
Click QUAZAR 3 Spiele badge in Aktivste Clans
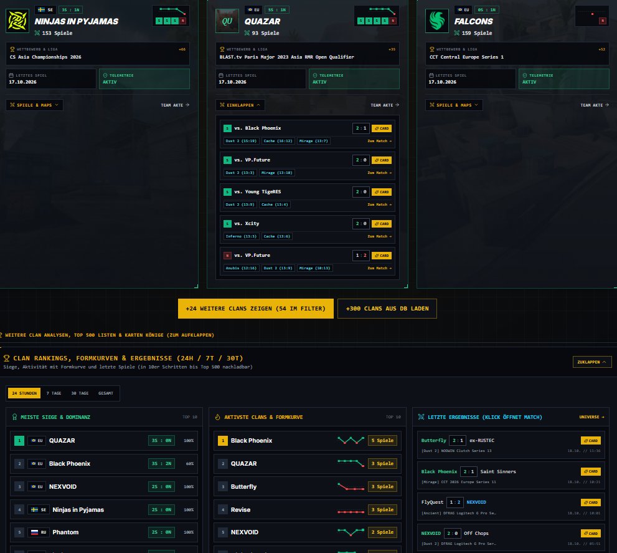coord(382,463)
